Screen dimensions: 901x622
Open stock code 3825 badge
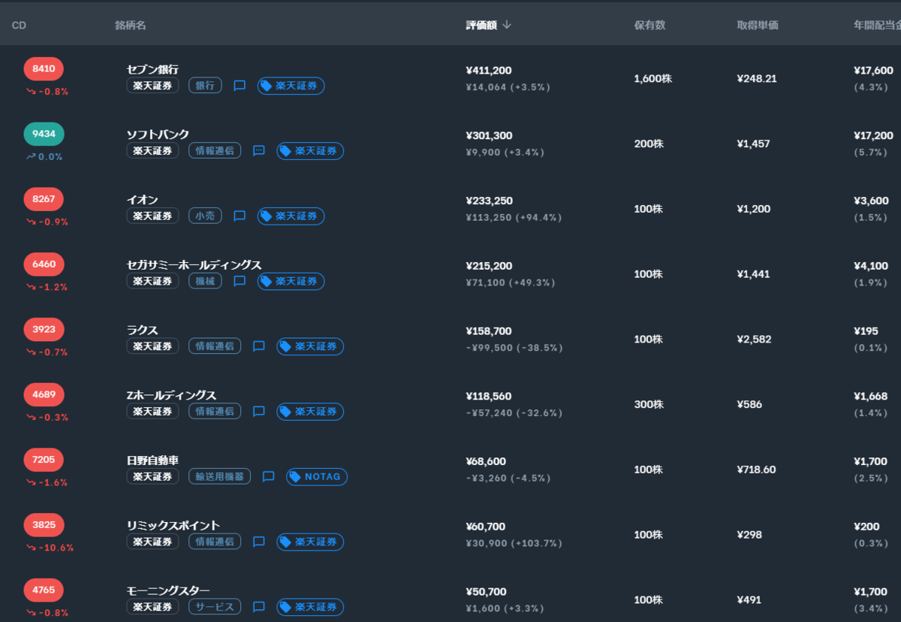[44, 524]
